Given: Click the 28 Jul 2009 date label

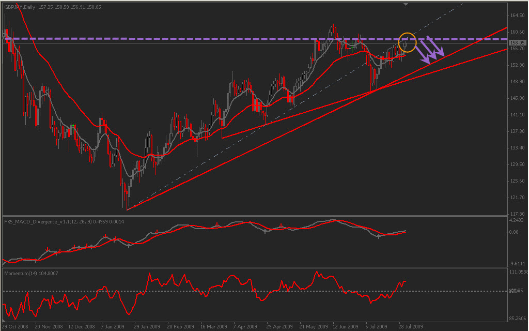Looking at the screenshot, I should coord(412,326).
